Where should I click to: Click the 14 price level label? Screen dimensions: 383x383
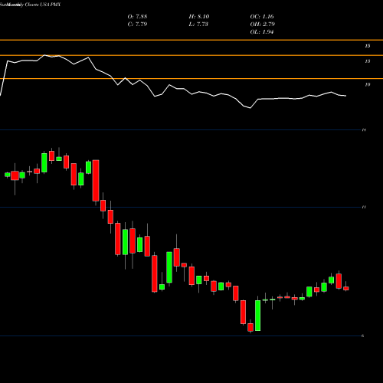364,130
